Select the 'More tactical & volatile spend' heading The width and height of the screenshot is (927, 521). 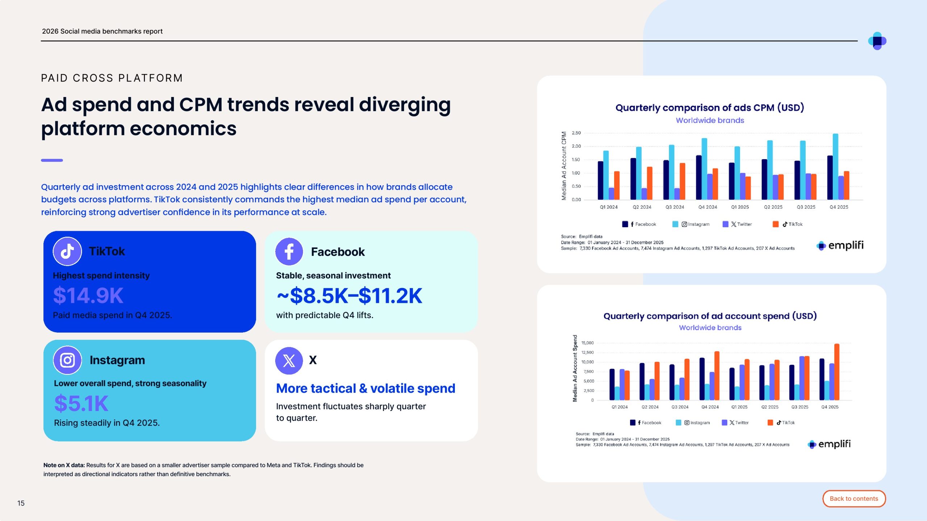pos(365,388)
